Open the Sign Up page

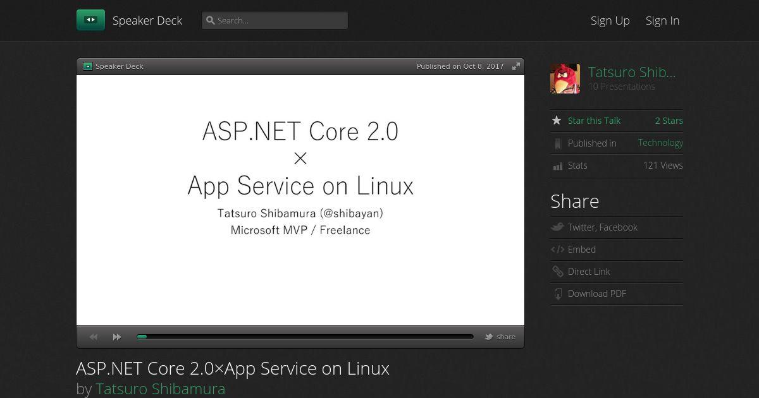click(x=610, y=20)
